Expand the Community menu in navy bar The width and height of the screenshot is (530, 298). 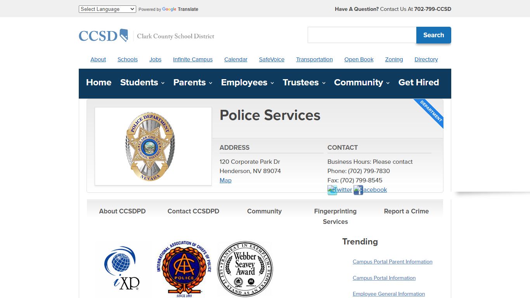coord(362,82)
